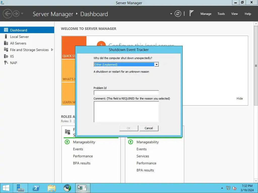Click the Local Server icon
Image resolution: width=258 pixels, height=193 pixels.
(6, 36)
